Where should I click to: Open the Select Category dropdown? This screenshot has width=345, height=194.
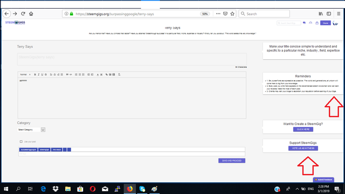coord(31,130)
